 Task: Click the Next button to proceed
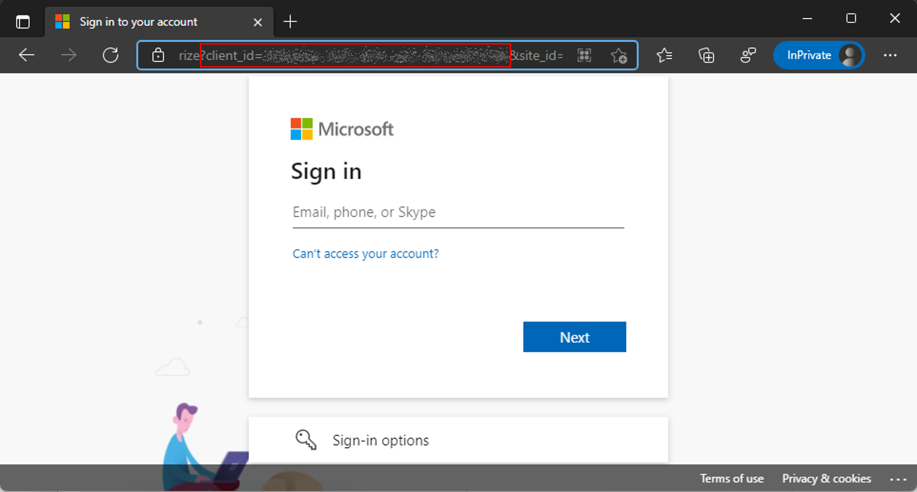pyautogui.click(x=574, y=337)
